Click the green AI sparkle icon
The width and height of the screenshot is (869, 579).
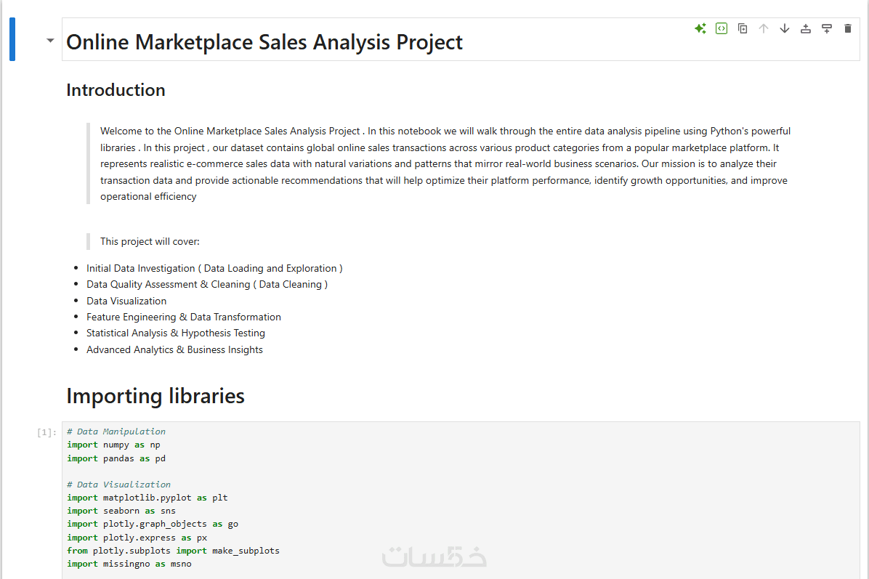pyautogui.click(x=700, y=28)
